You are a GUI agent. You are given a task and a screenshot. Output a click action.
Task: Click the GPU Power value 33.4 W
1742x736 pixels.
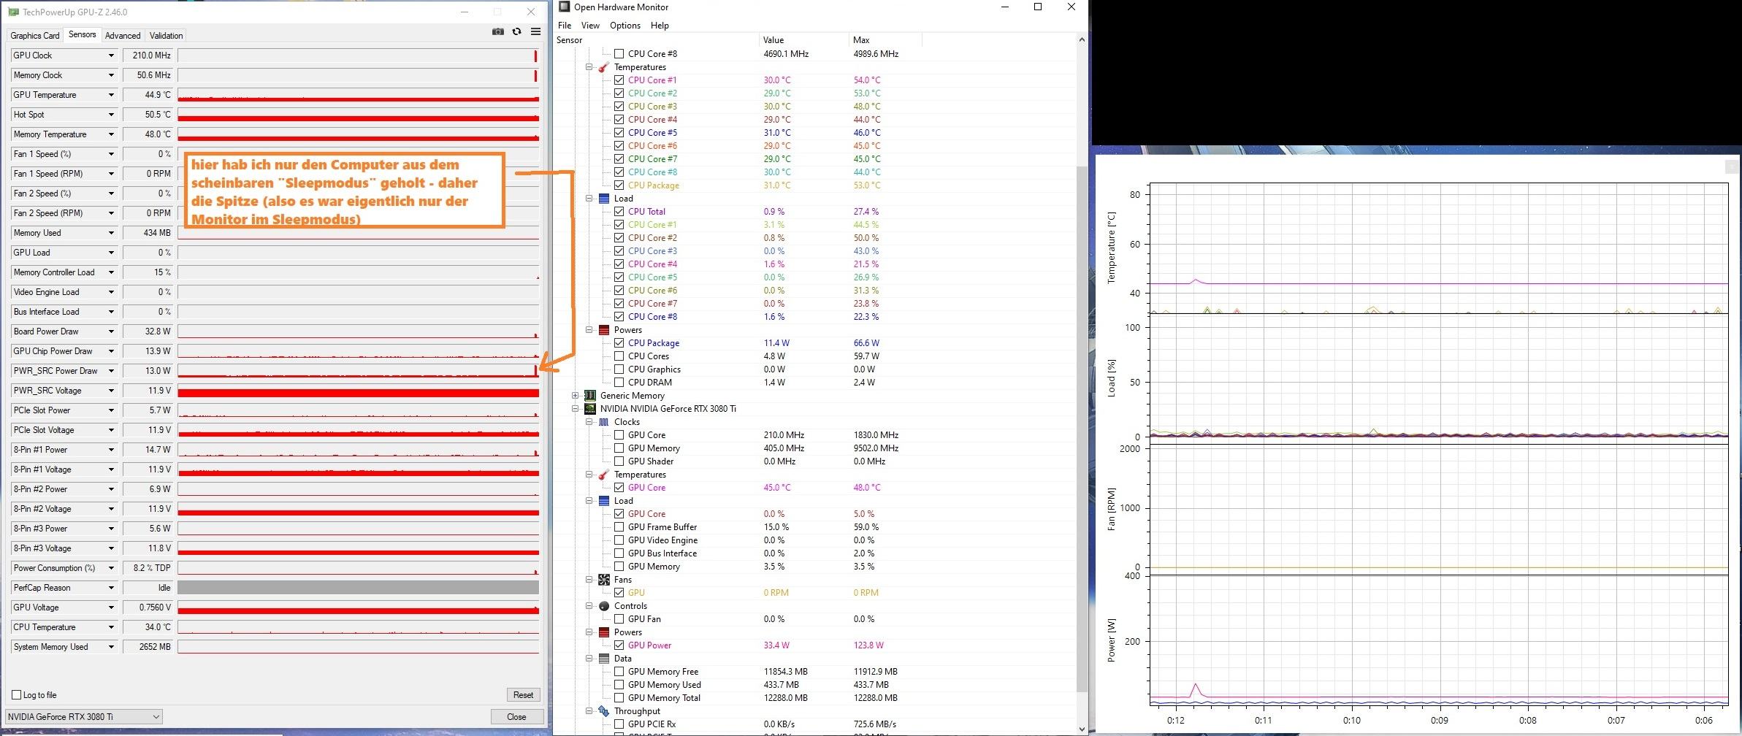pos(776,645)
